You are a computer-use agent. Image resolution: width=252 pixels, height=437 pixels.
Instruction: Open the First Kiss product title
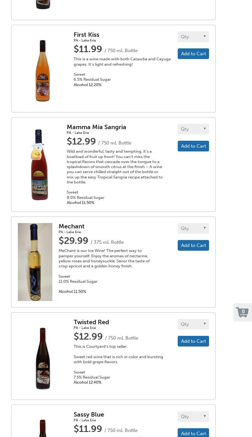pos(87,35)
